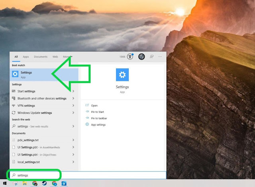Image resolution: width=255 pixels, height=187 pixels.
Task: Click the feedback person icon
Action: pos(151,56)
